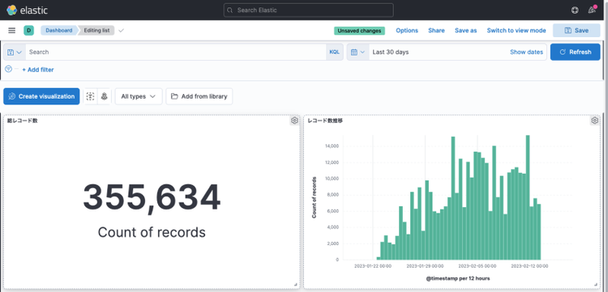Click the @timestamp per 12 hours axis label

click(457, 278)
